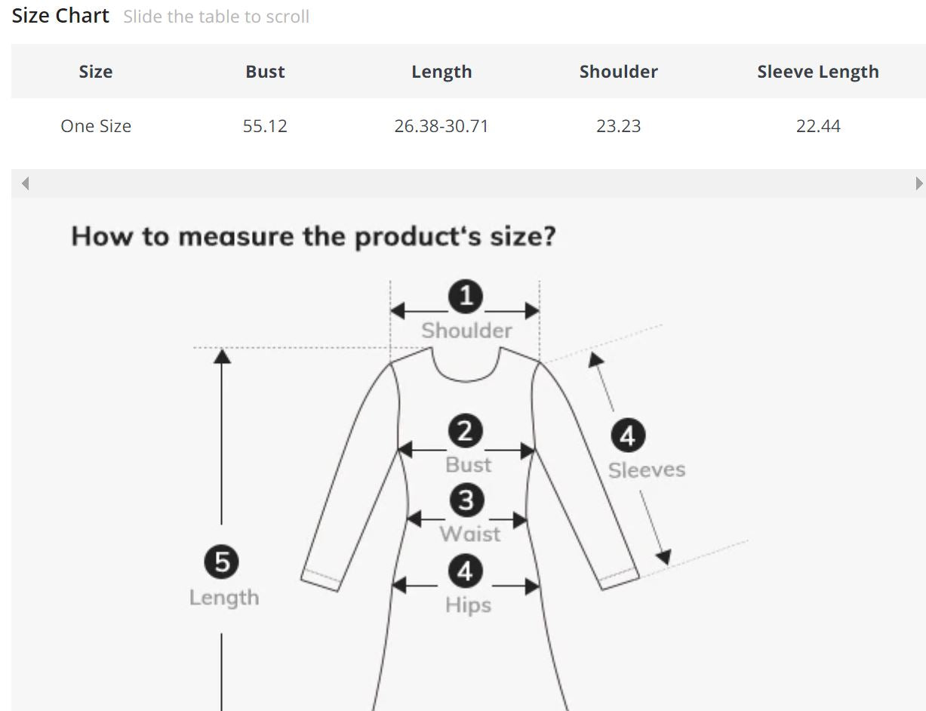The height and width of the screenshot is (711, 926).
Task: Click the 26.38-30.71 length value
Action: coord(441,126)
